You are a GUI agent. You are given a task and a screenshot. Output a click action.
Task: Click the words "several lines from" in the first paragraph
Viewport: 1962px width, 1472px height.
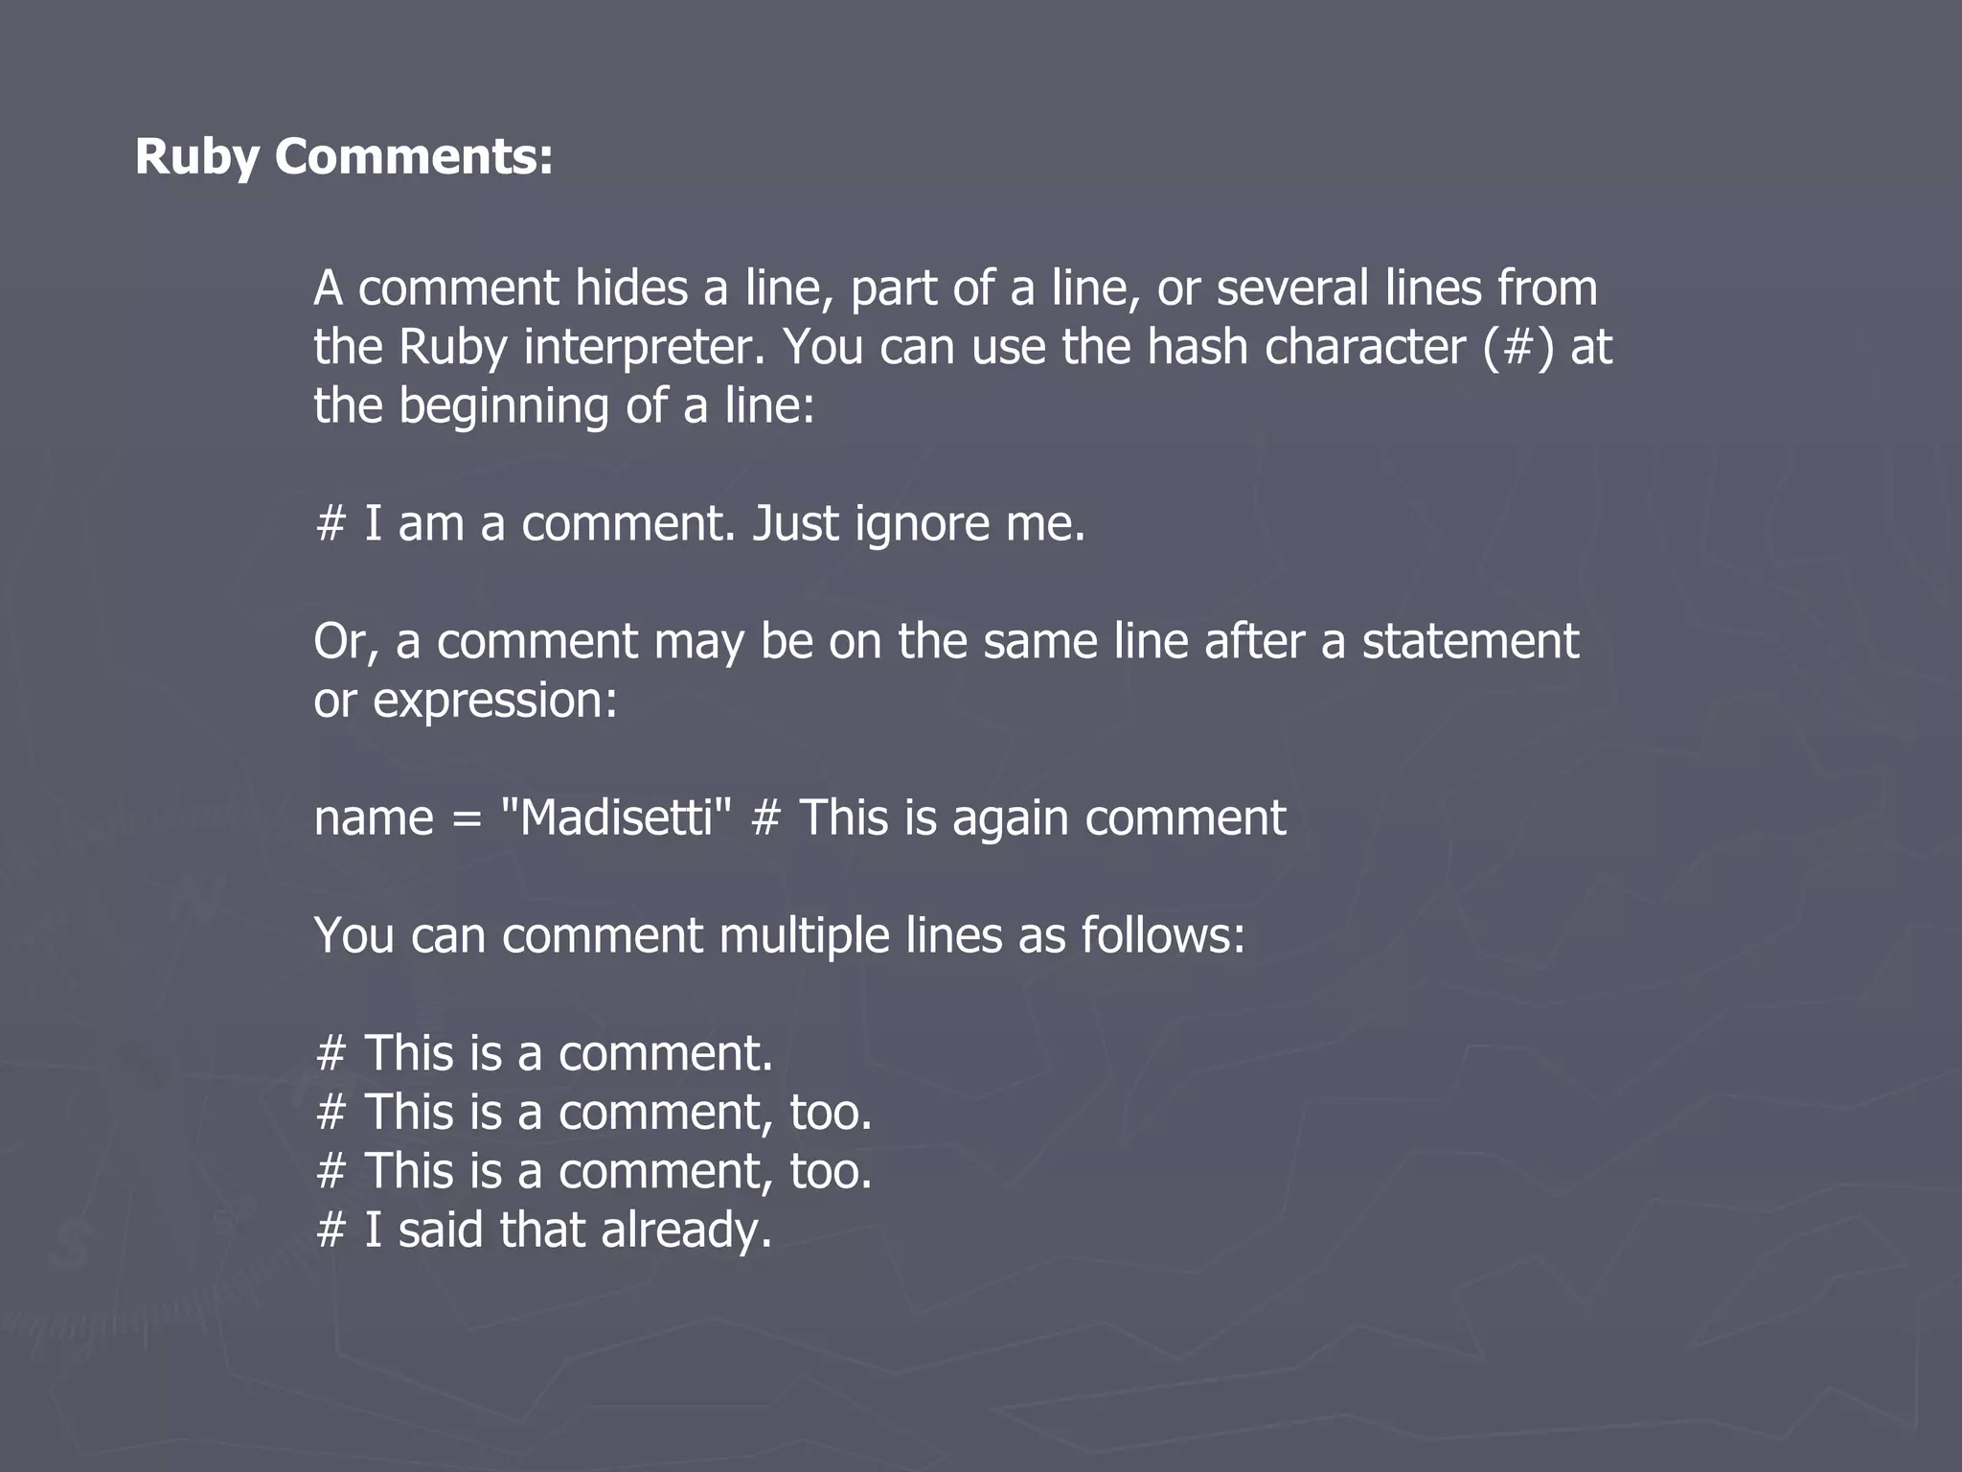click(x=1406, y=288)
